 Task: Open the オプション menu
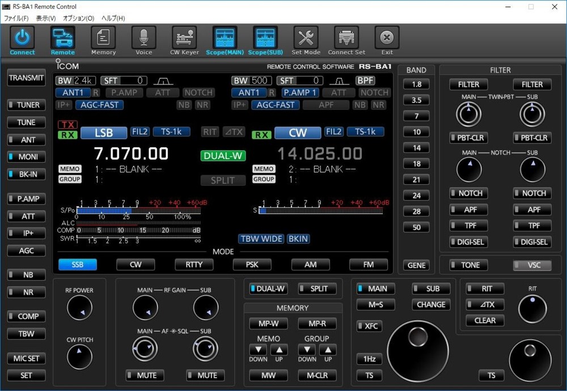point(78,18)
